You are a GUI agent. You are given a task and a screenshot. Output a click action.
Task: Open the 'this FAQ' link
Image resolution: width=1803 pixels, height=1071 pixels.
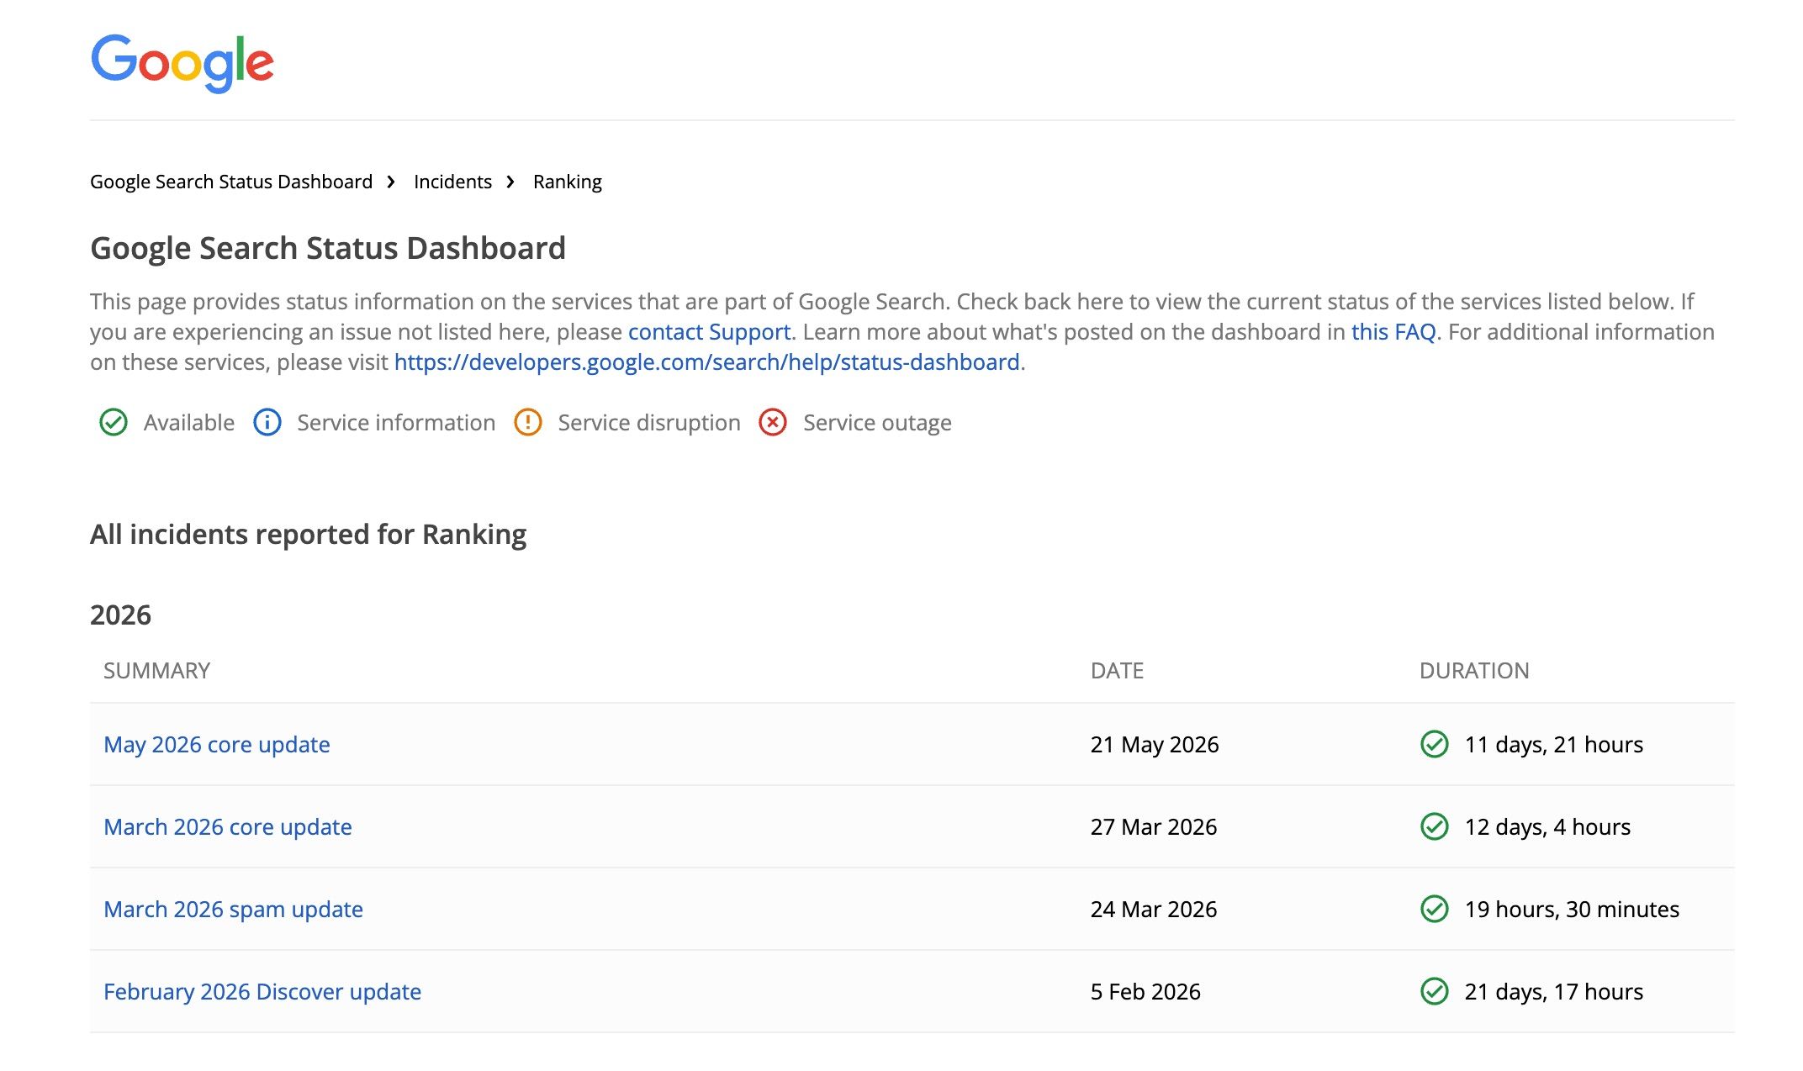coord(1393,332)
